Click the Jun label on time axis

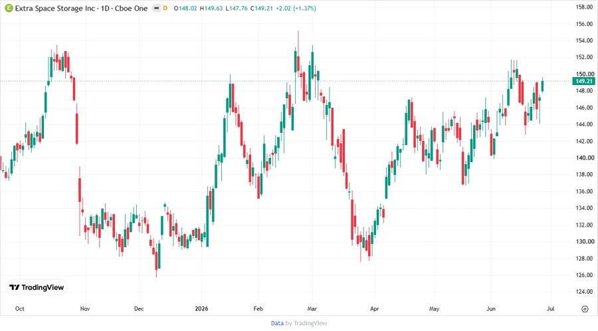(x=491, y=308)
